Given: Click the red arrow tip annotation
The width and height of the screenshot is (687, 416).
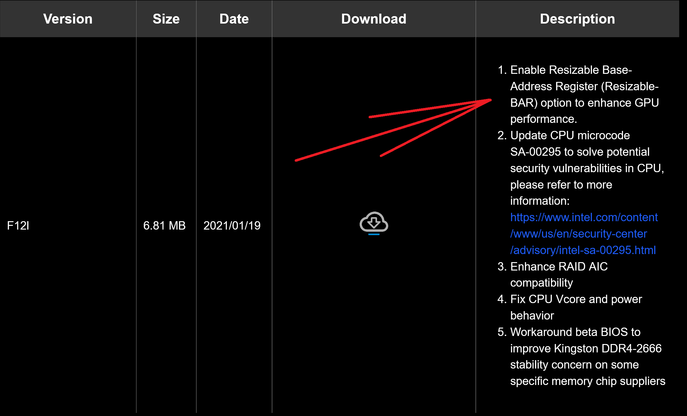Looking at the screenshot, I should pos(489,100).
